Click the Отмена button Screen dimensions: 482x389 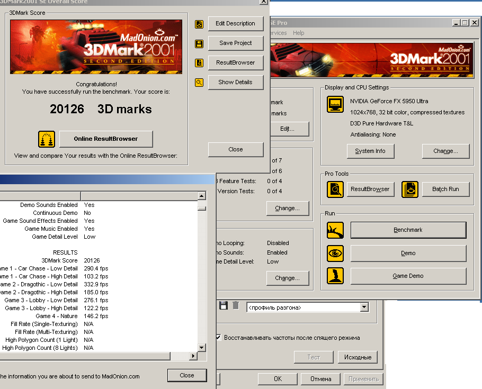tap(320, 379)
